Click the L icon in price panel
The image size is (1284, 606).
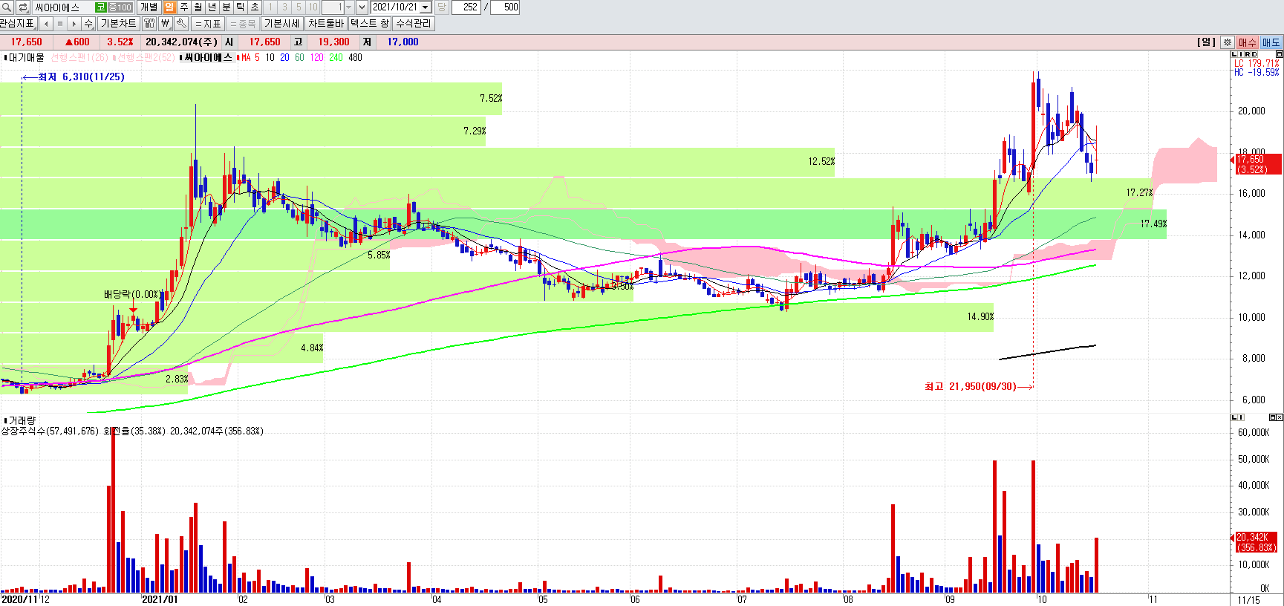point(1235,54)
